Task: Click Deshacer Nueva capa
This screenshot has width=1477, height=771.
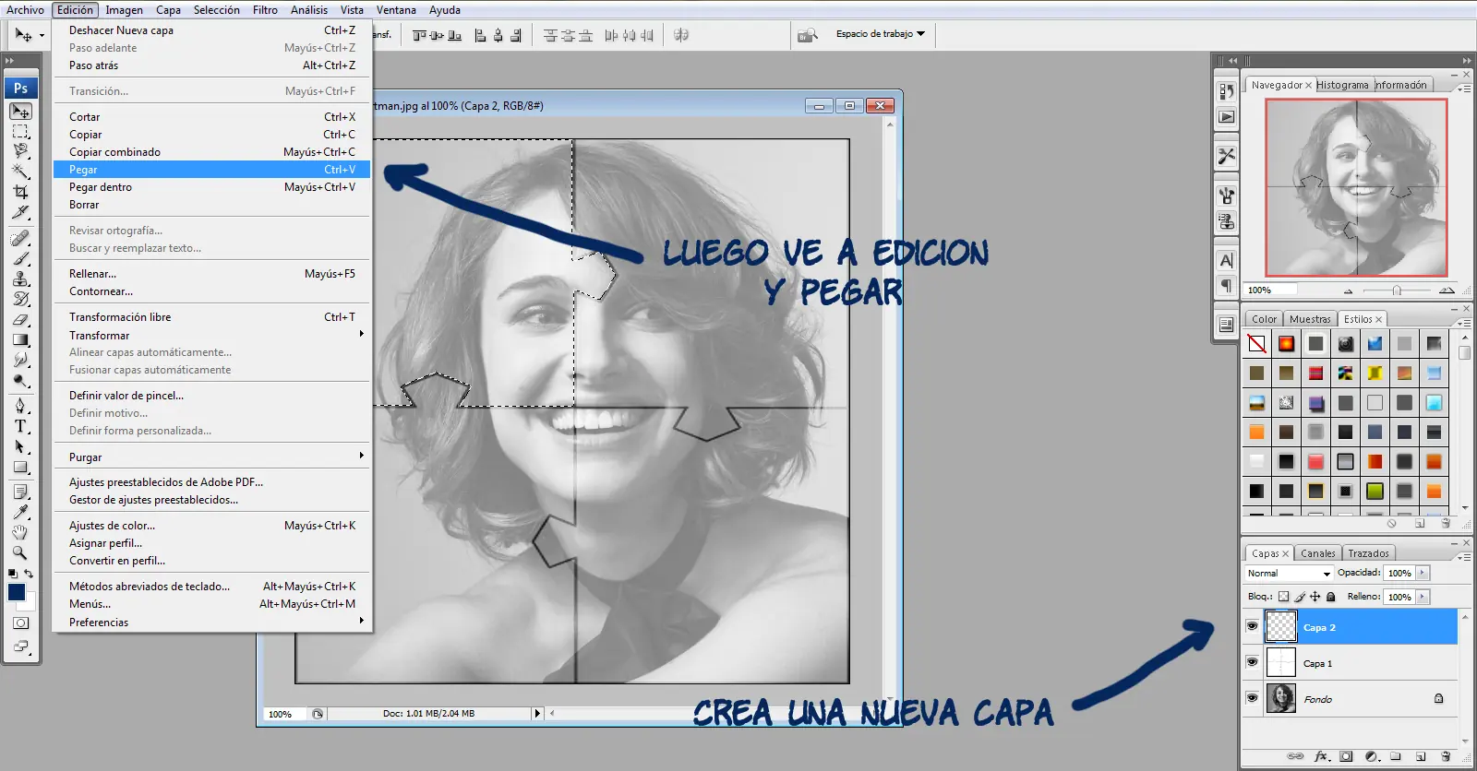Action: click(211, 30)
